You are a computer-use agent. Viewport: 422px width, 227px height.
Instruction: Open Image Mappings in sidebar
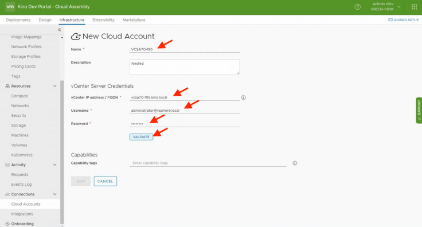pos(26,37)
